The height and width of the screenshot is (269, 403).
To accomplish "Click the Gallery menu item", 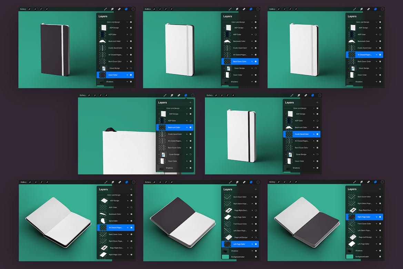I will coord(23,9).
